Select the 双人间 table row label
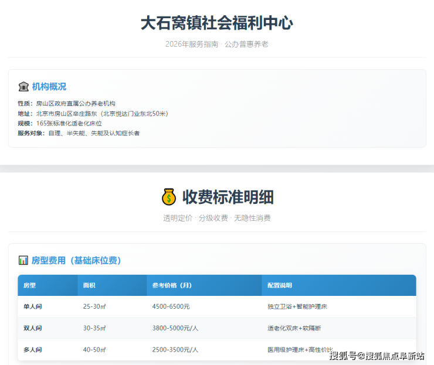 (32, 328)
